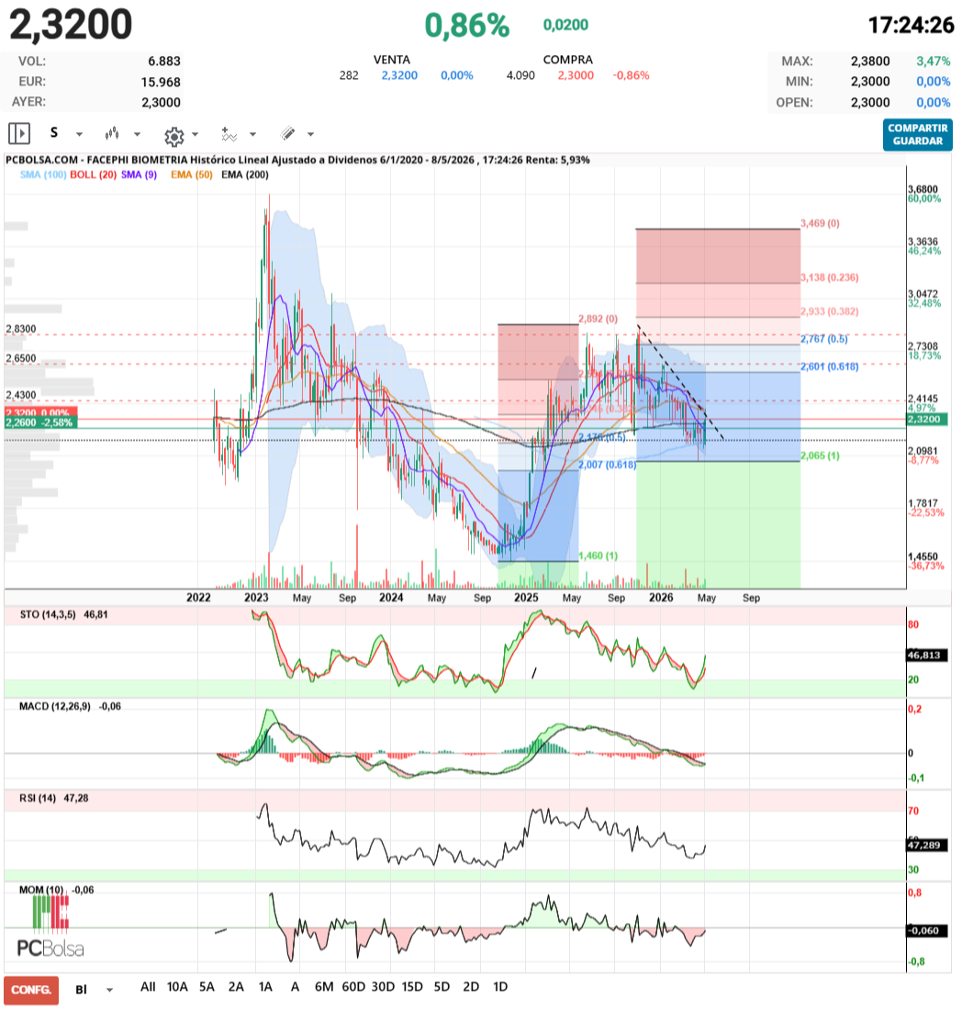This screenshot has height=1010, width=962.
Task: Click the COMPRA price 2,3000
Action: 576,75
